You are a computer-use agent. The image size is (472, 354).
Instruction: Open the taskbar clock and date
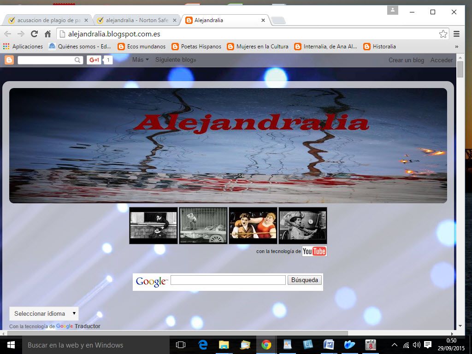tap(451, 345)
